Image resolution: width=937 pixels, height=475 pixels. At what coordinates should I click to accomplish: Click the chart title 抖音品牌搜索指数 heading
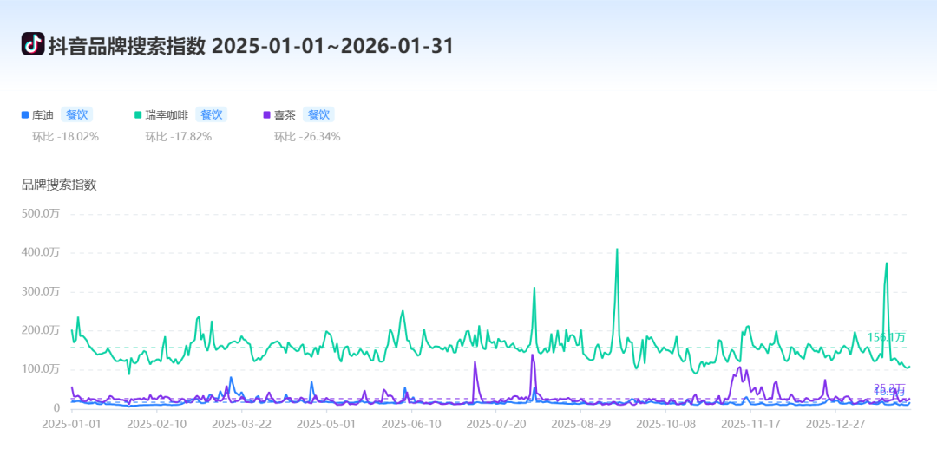tap(127, 46)
